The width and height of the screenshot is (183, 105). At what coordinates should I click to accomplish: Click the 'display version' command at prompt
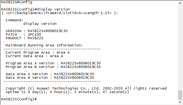[53, 9]
